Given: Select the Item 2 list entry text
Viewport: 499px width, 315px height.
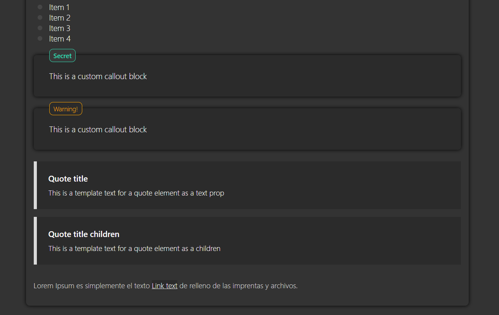Looking at the screenshot, I should click(60, 18).
